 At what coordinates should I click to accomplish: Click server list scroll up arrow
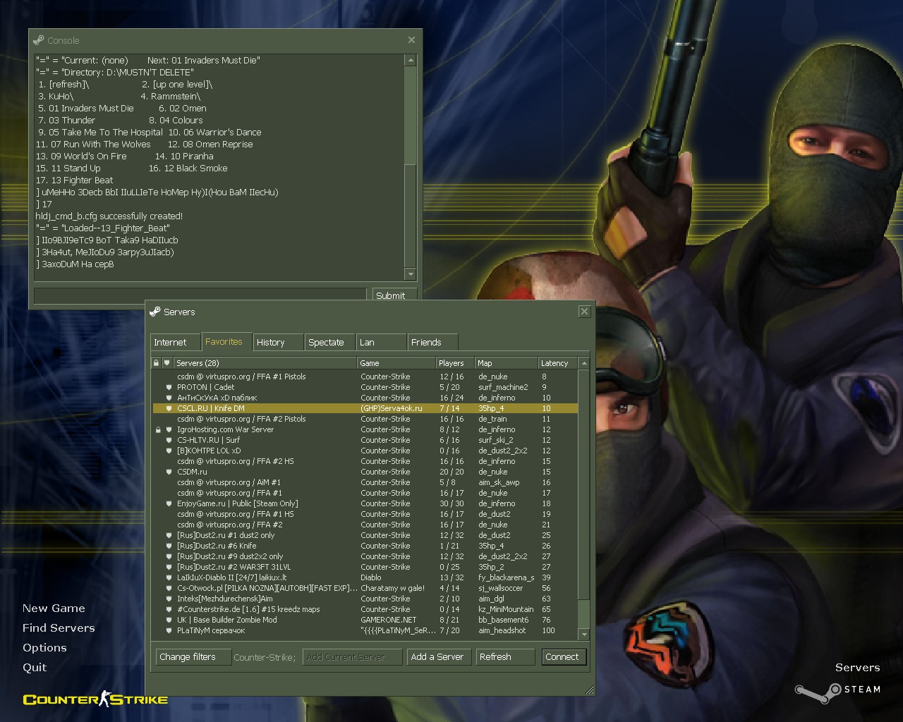click(583, 363)
